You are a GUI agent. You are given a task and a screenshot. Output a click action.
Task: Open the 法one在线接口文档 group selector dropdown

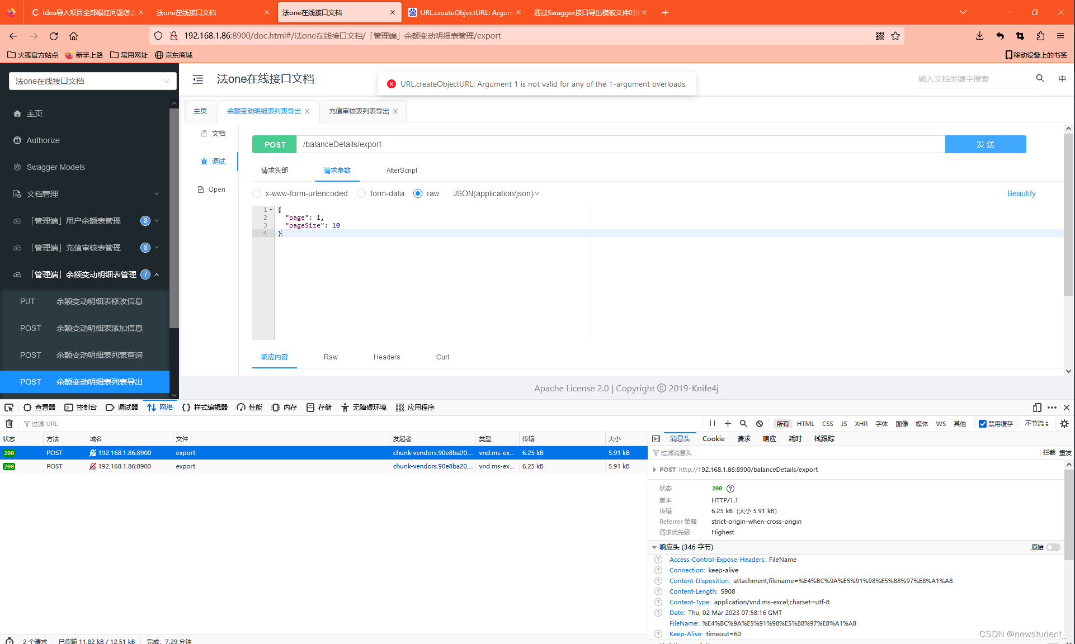click(x=92, y=81)
